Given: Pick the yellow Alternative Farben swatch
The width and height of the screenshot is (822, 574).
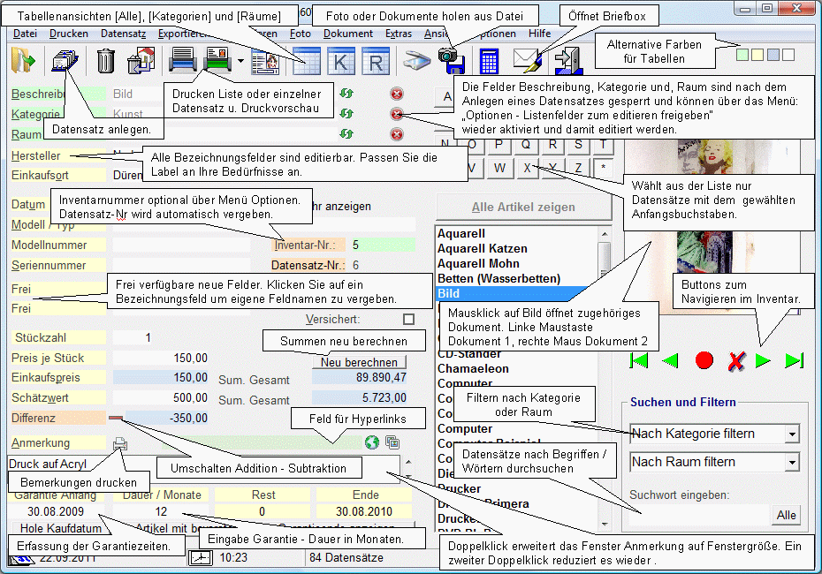Looking at the screenshot, I should (757, 54).
